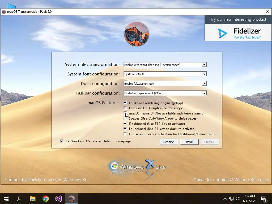
Task: Toggle OS X Font rendering engine checkbox
Action: [x=125, y=103]
